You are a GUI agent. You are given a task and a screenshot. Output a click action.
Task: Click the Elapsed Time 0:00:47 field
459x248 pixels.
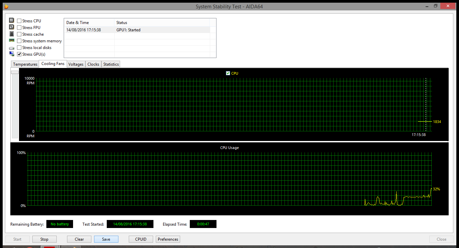(x=203, y=224)
